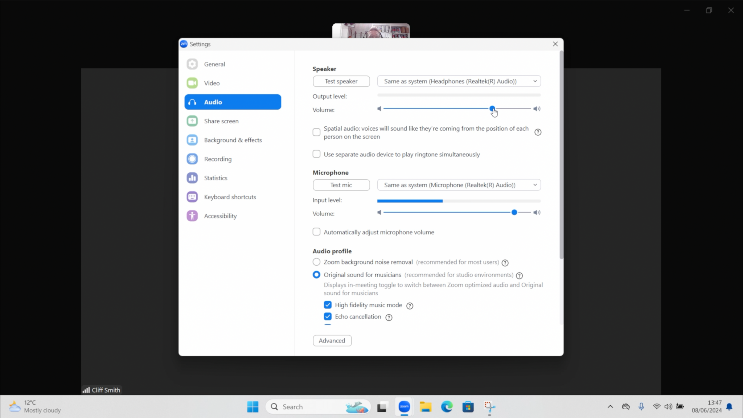Viewport: 743px width, 418px height.
Task: Open the Microphone device dropdown
Action: click(x=459, y=185)
